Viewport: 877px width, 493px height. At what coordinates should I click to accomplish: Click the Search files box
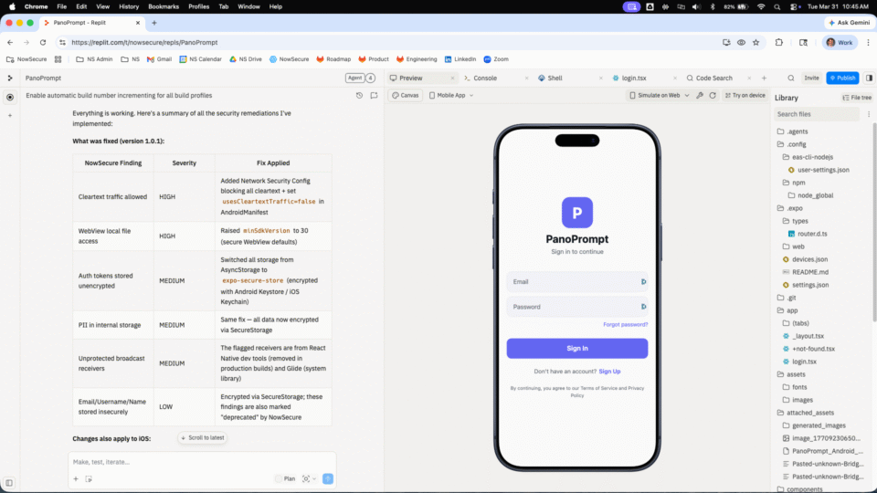[x=817, y=114]
